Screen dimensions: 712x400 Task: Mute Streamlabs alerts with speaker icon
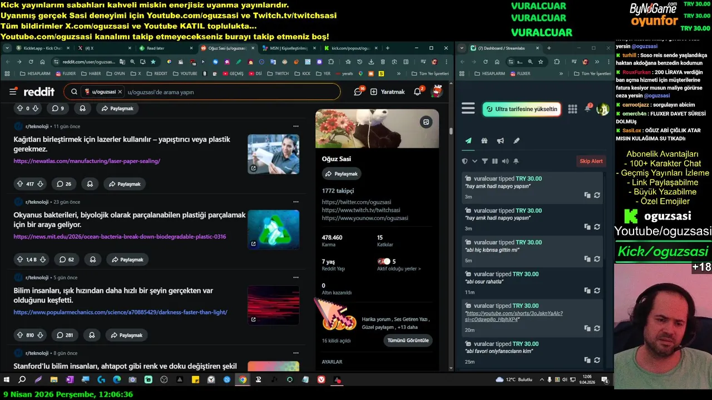point(505,161)
